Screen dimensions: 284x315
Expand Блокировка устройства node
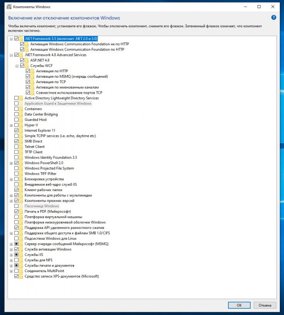click(x=11, y=179)
